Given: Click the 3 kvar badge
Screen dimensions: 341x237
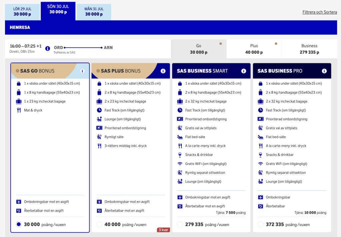Looking at the screenshot, I should (163, 230).
